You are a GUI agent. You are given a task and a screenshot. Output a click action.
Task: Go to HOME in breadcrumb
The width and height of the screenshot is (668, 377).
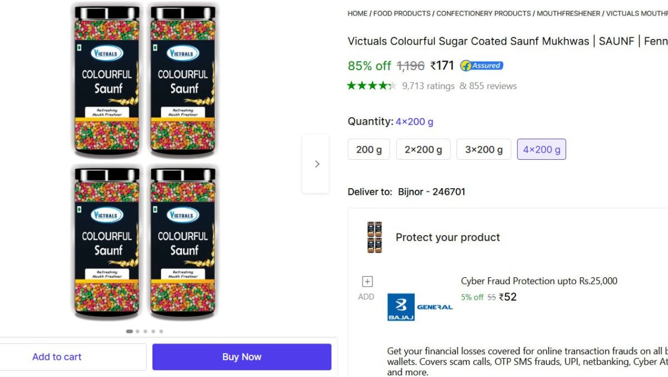357,13
